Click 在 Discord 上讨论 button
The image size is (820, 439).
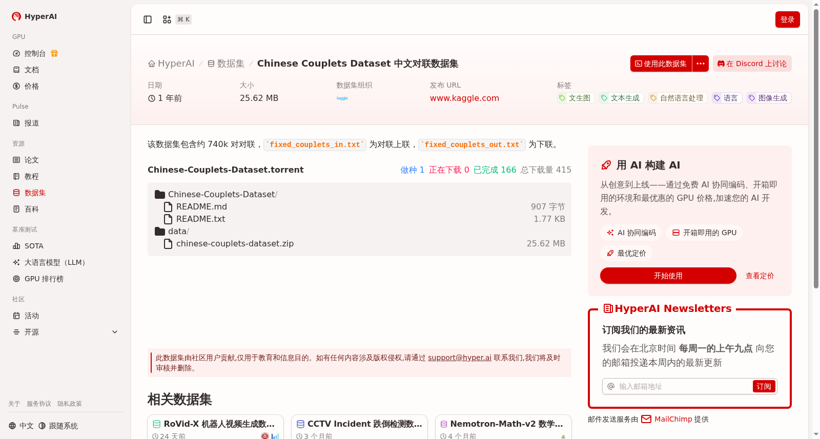752,64
